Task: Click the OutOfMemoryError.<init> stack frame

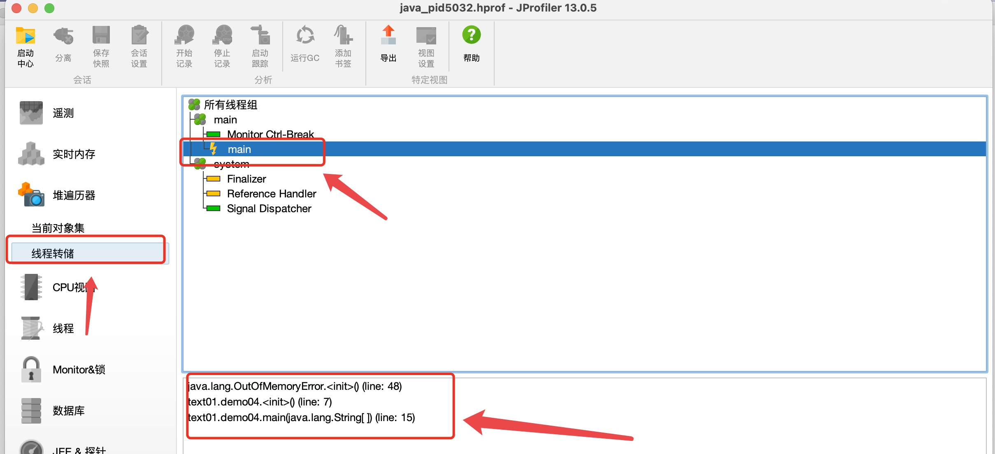Action: click(x=295, y=386)
